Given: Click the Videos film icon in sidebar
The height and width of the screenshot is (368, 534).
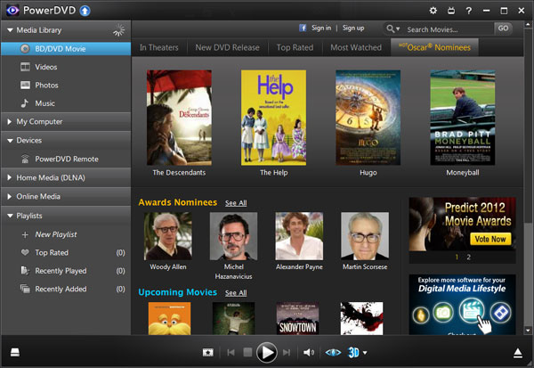Looking at the screenshot, I should tap(25, 67).
